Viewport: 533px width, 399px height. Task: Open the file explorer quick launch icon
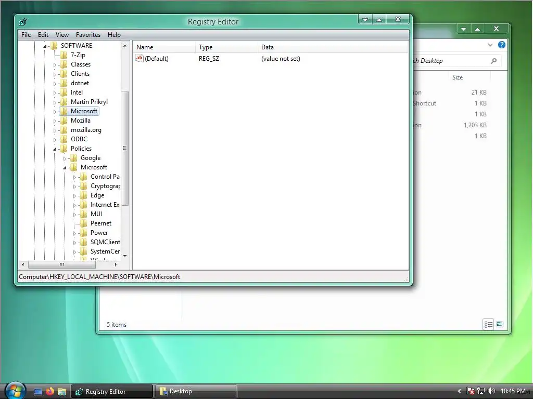tap(62, 392)
